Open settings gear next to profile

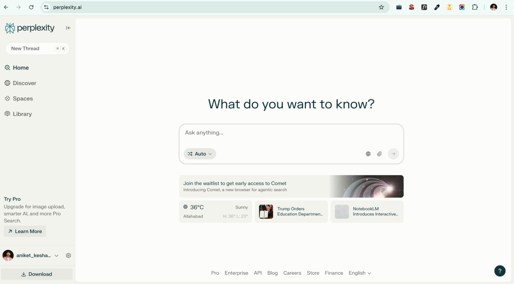tap(68, 255)
